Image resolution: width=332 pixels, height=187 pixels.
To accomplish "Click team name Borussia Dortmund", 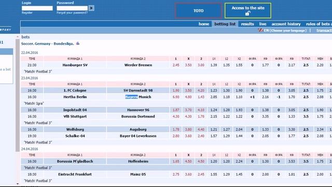I will tap(138, 116).
